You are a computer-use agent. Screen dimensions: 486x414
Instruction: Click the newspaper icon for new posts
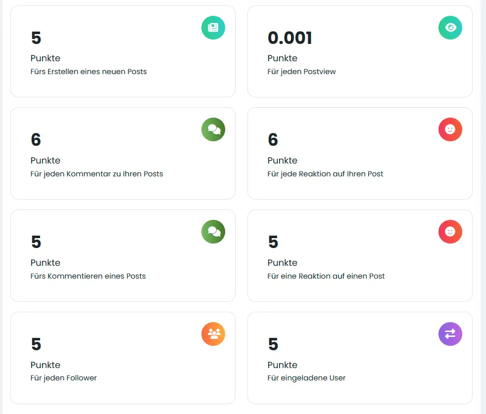tap(213, 28)
